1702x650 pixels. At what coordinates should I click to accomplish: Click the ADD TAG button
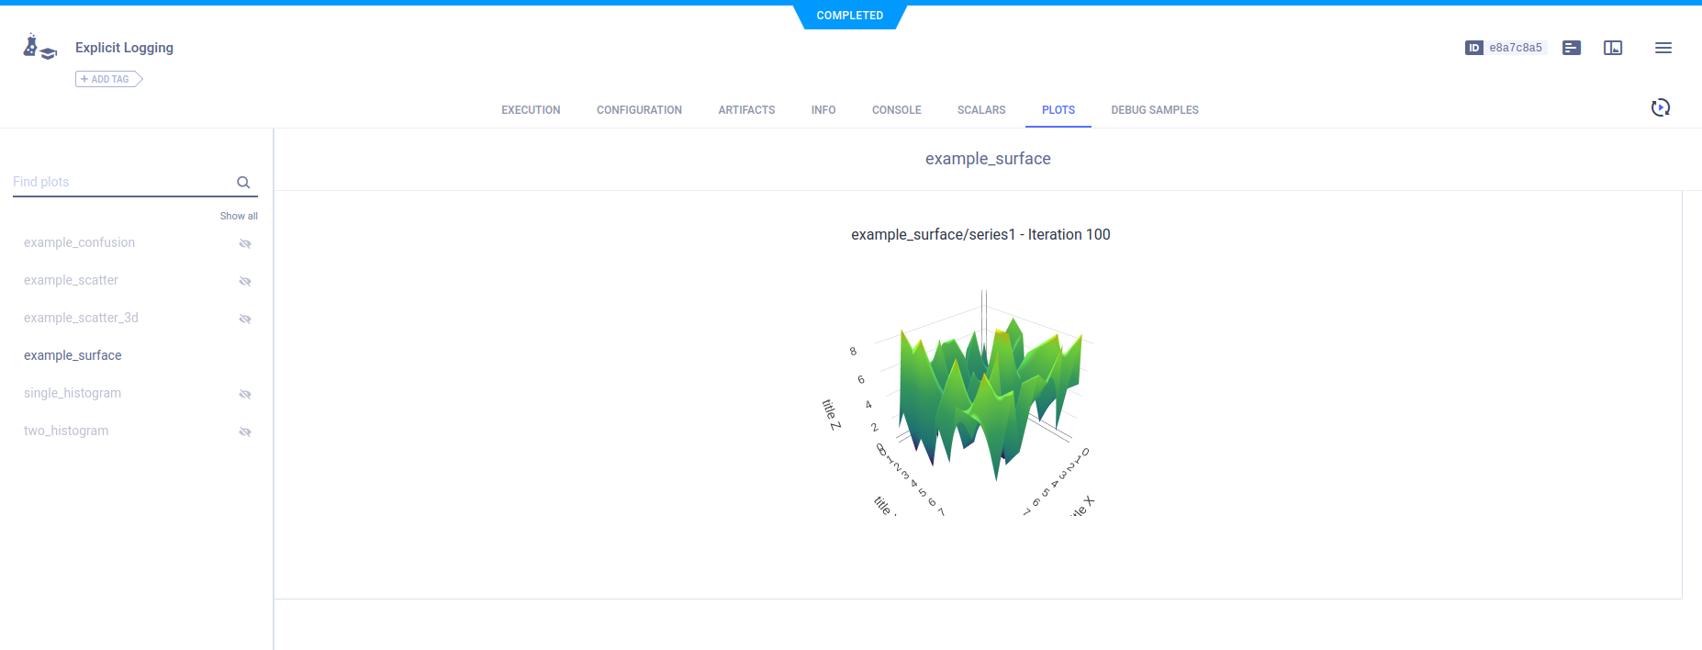[108, 79]
